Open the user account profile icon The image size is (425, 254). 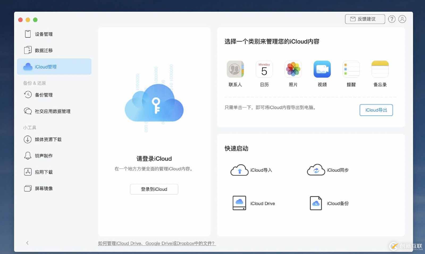pyautogui.click(x=402, y=19)
